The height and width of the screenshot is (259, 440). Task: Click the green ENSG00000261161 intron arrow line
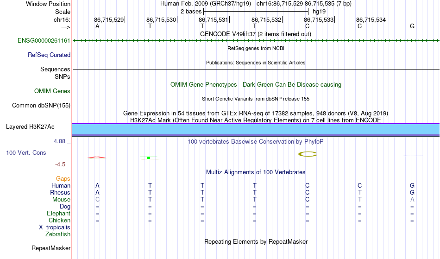point(256,41)
